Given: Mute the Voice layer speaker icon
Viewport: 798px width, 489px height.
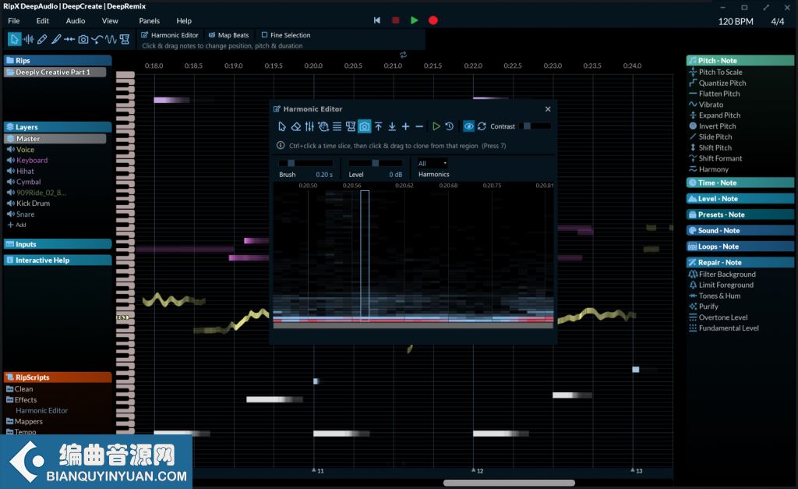Looking at the screenshot, I should click(x=10, y=149).
